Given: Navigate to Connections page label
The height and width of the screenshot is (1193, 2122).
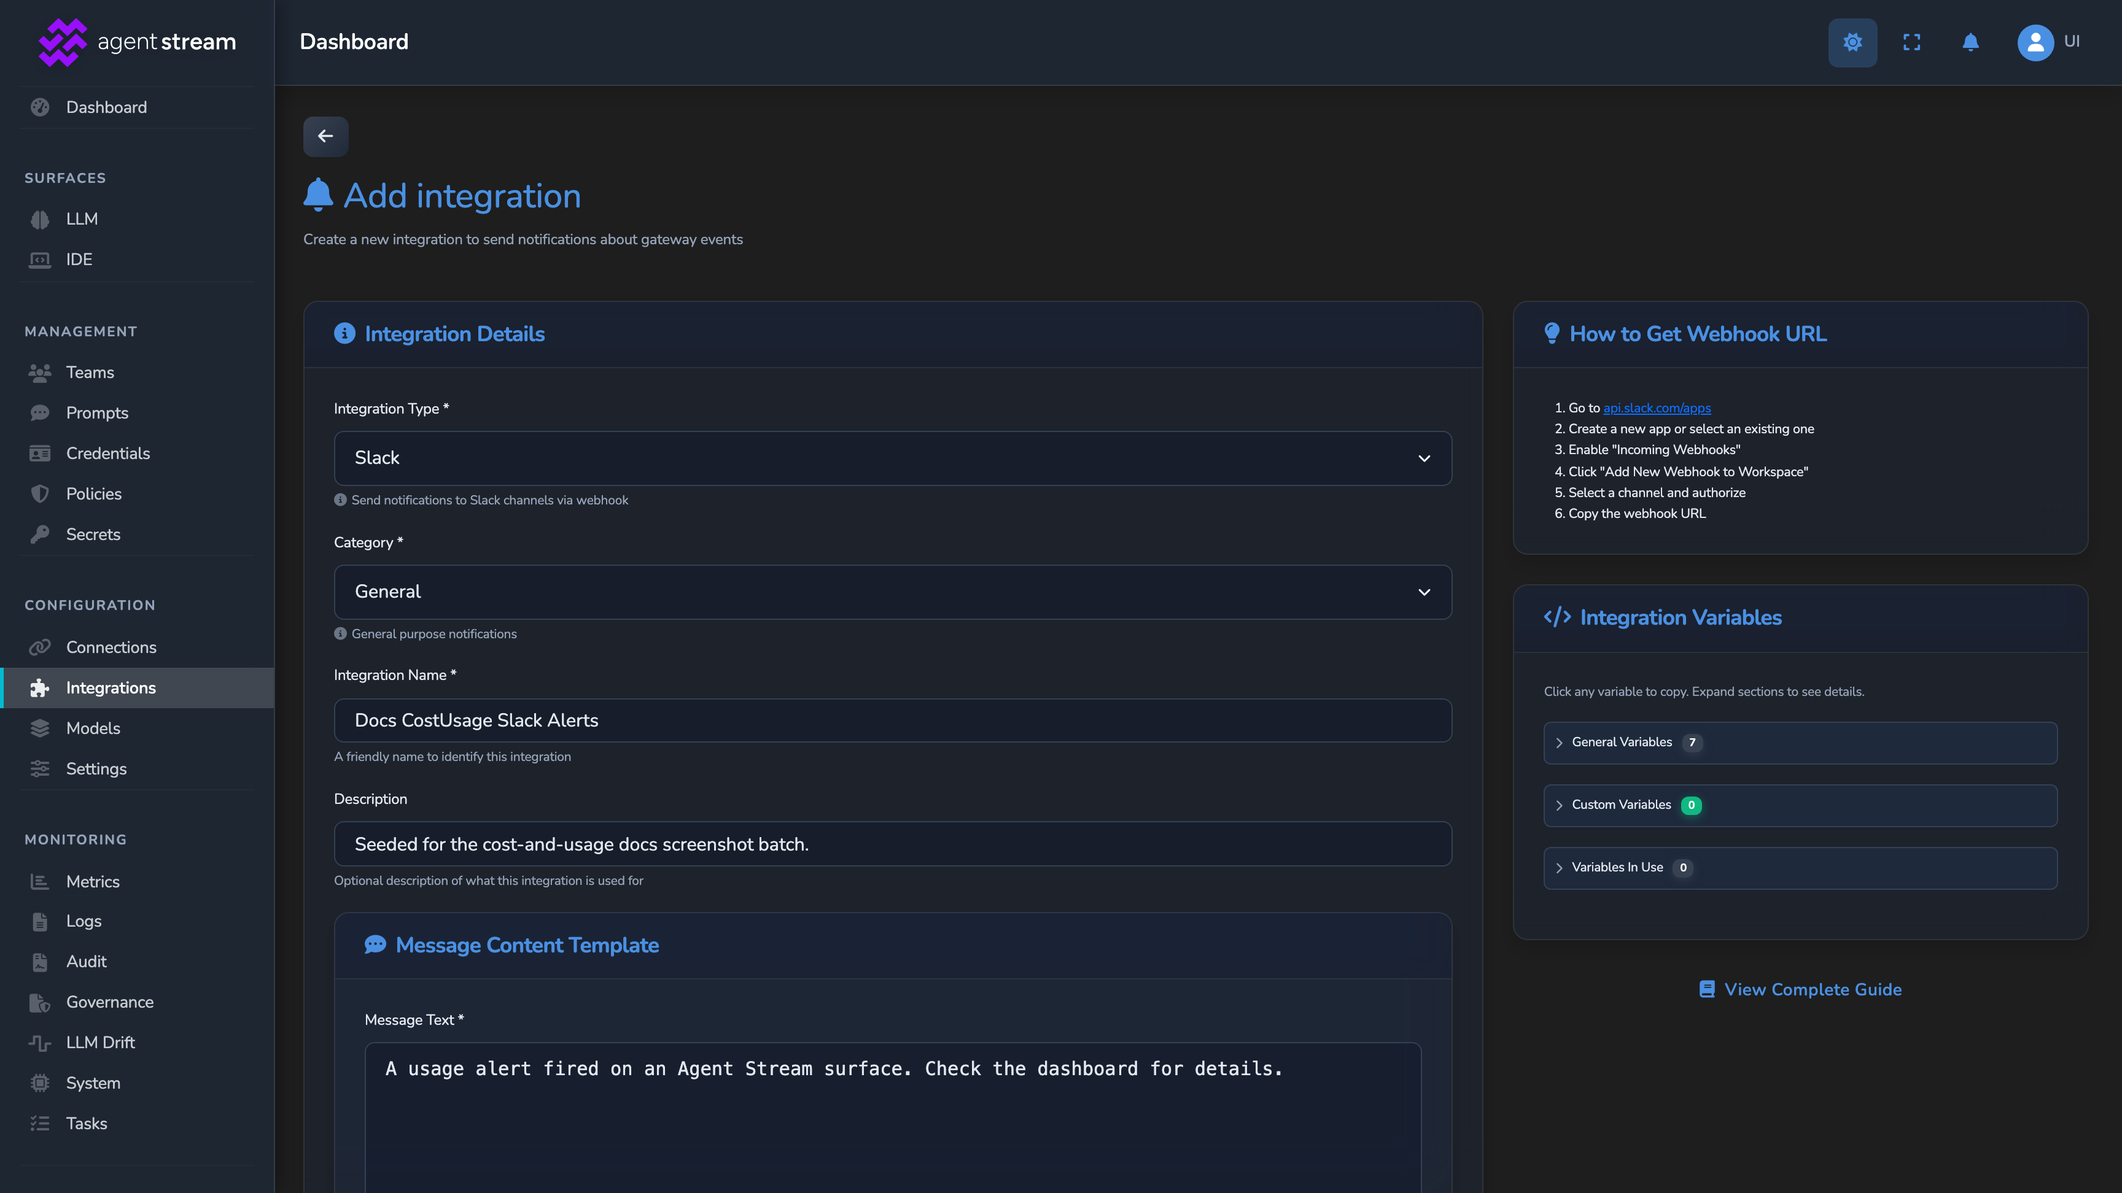Looking at the screenshot, I should tap(111, 647).
